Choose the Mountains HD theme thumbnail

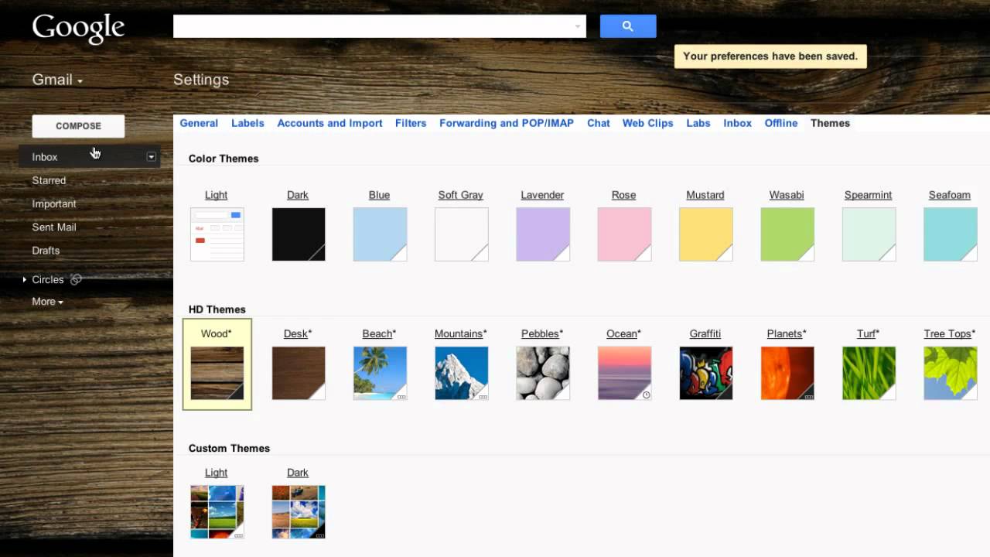coord(462,373)
